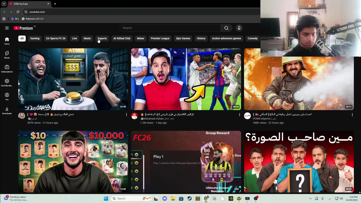Open the Paletools v25.1.11 bookmark

click(x=32, y=19)
